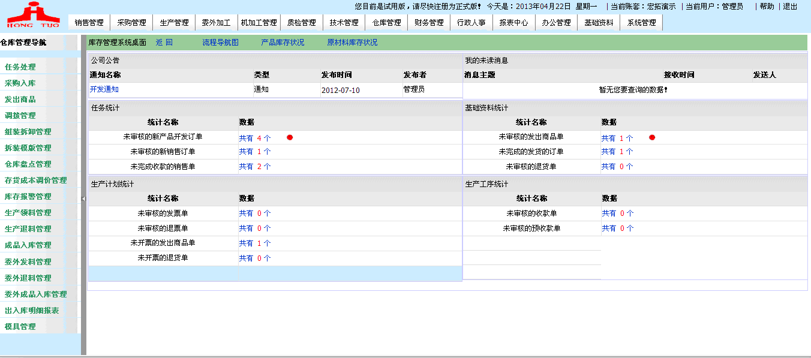This screenshot has height=358, width=811.
Task: Click count link for 未审核的发票单
Action: [255, 213]
